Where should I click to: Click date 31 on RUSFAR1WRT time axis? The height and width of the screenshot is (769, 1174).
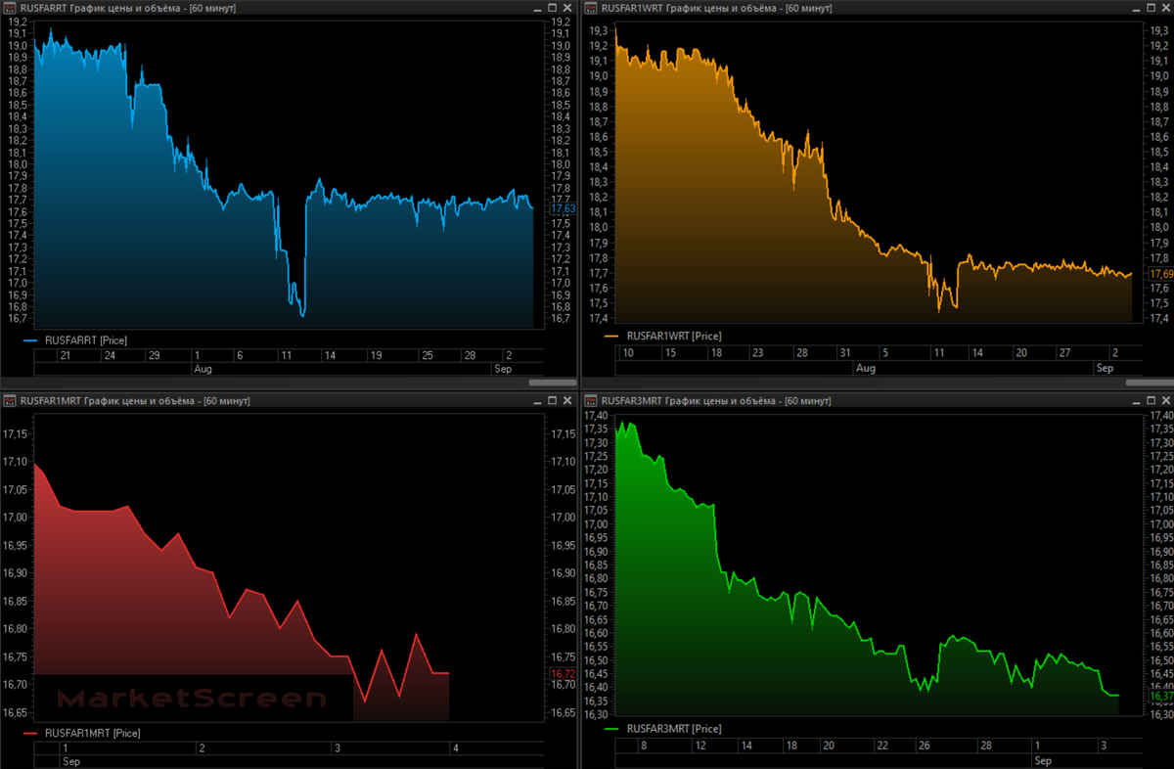pos(844,352)
